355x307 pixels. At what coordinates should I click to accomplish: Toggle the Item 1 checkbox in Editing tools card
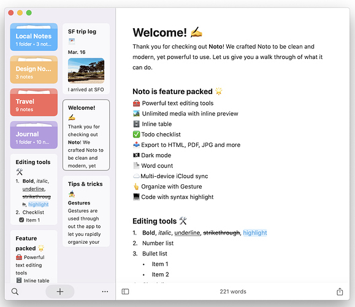point(21,220)
